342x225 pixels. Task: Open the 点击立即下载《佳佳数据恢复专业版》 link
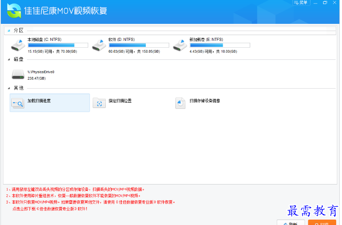[x=50, y=209]
